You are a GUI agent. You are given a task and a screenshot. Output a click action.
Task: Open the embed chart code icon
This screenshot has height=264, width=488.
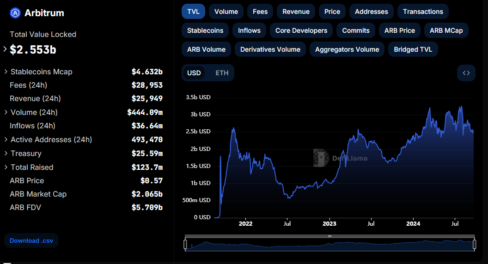pyautogui.click(x=466, y=73)
